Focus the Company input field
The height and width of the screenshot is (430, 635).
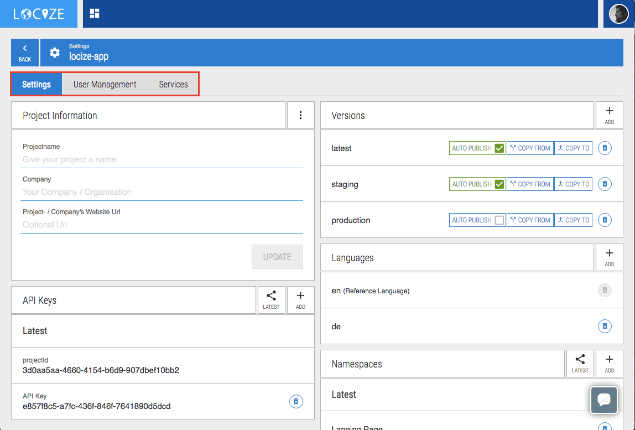(x=162, y=192)
